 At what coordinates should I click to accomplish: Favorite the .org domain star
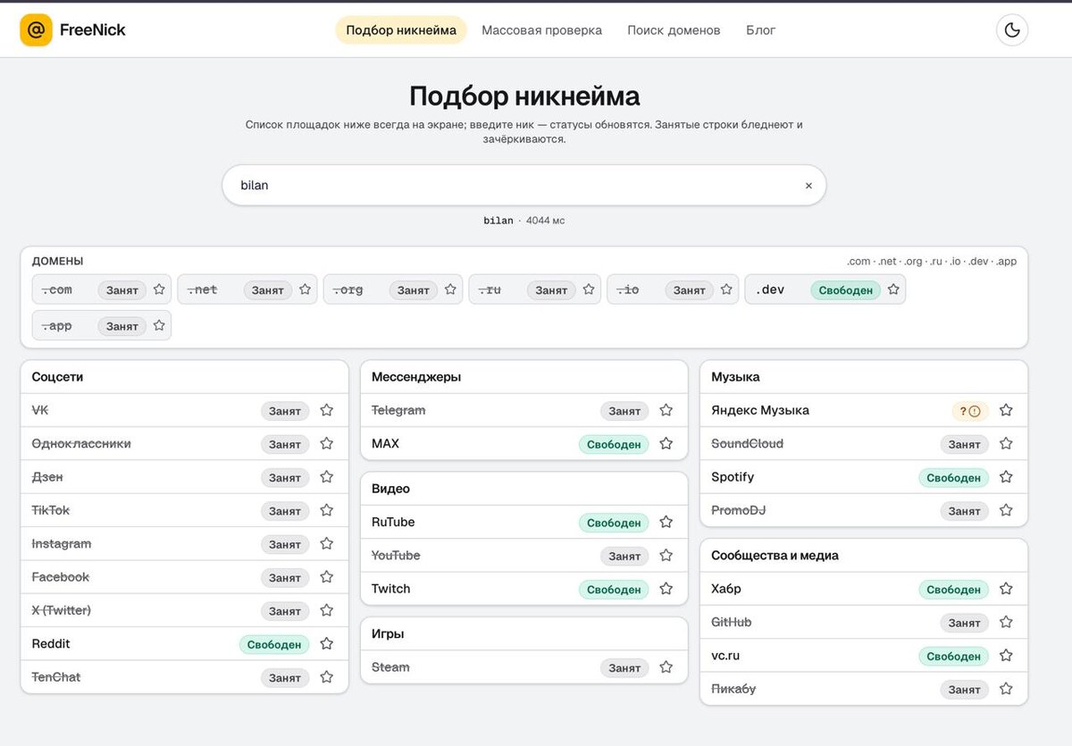[450, 289]
